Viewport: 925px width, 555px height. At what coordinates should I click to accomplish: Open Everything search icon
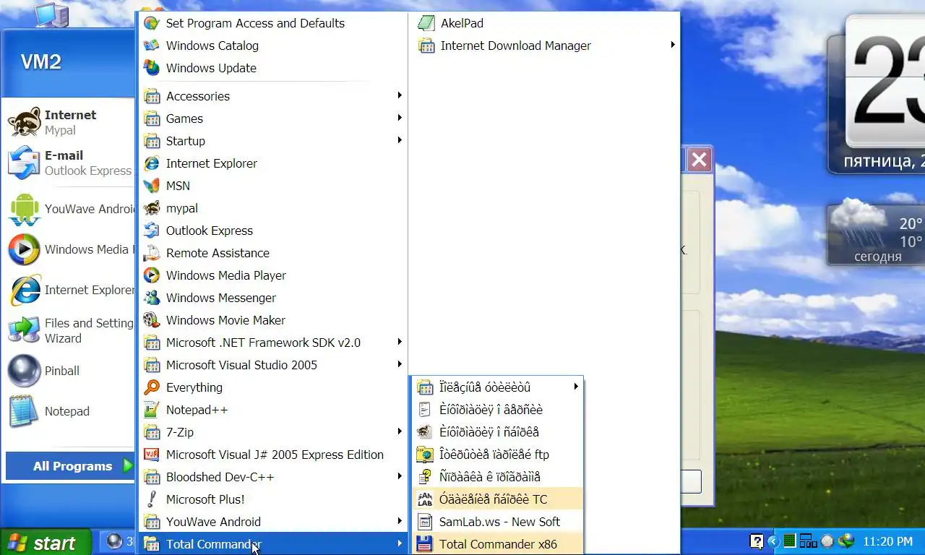coord(152,387)
